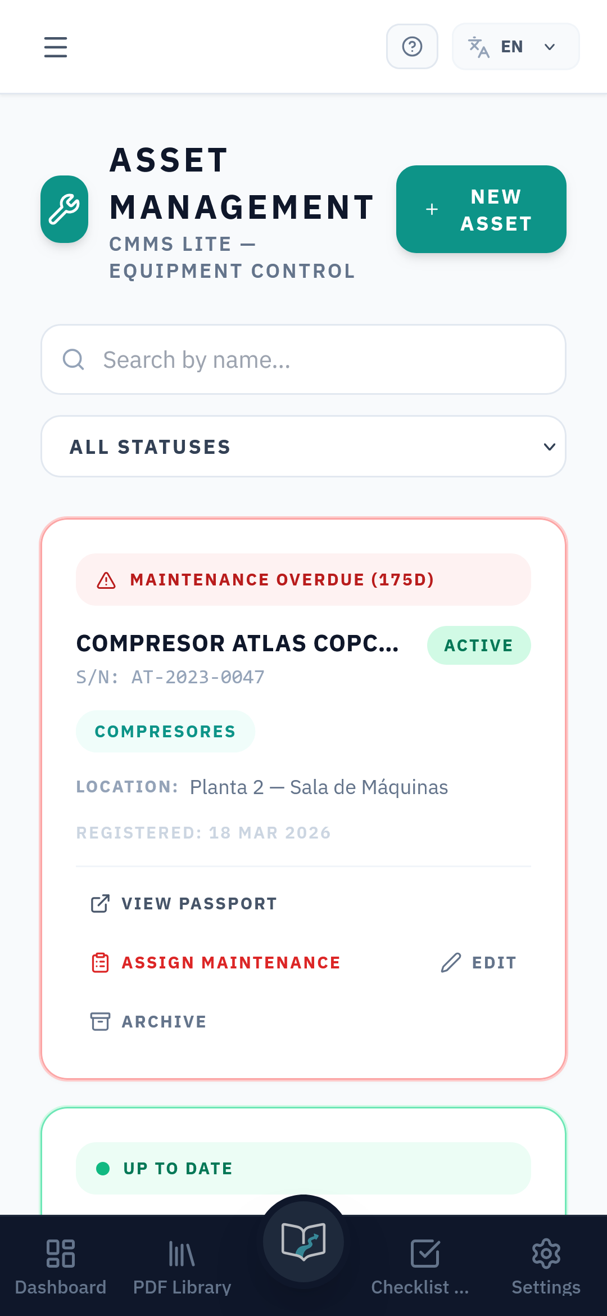Click the New Asset button
This screenshot has height=1316, width=607.
pyautogui.click(x=481, y=209)
